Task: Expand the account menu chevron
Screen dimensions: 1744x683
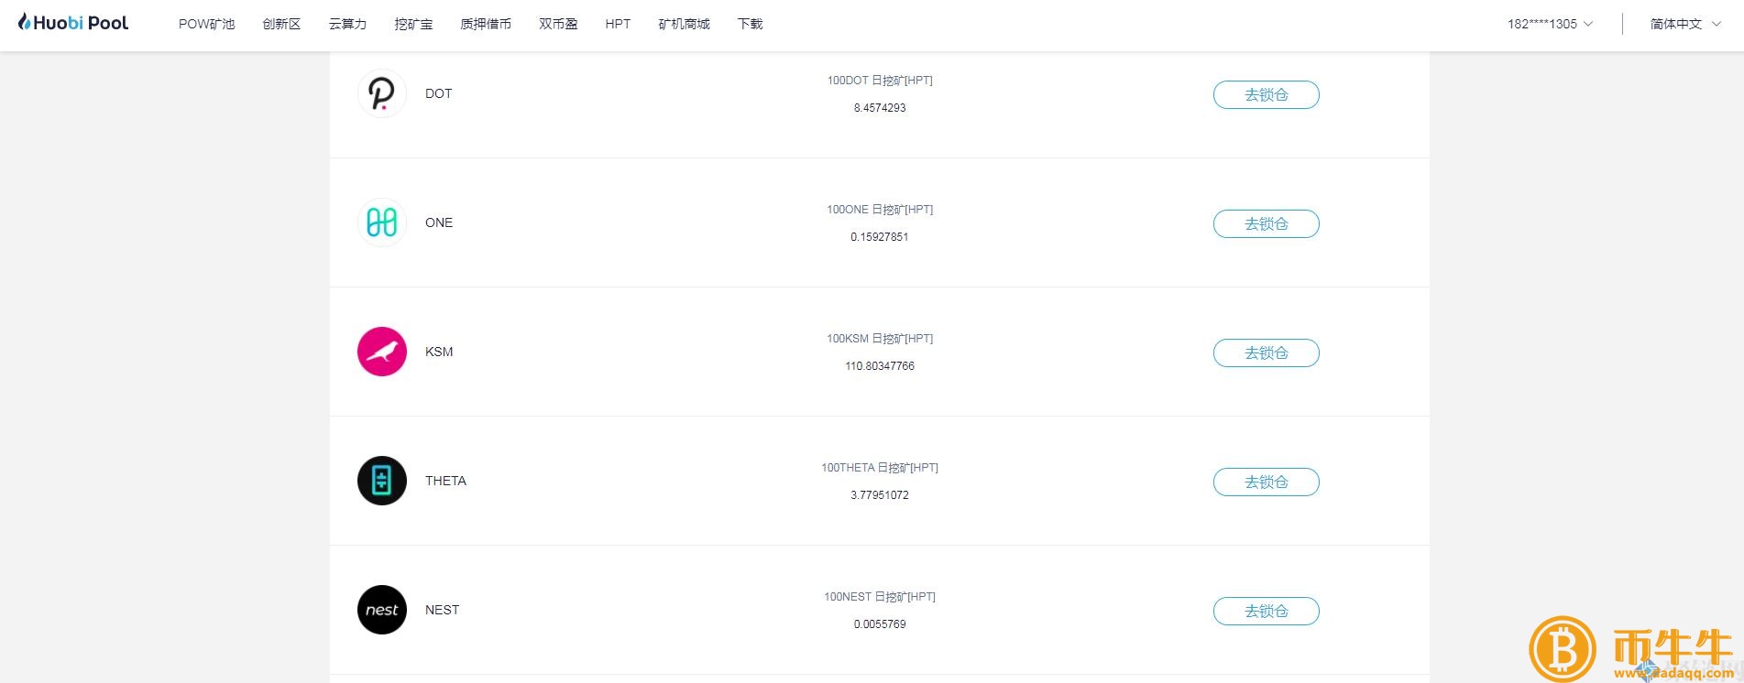Action: coord(1588,24)
